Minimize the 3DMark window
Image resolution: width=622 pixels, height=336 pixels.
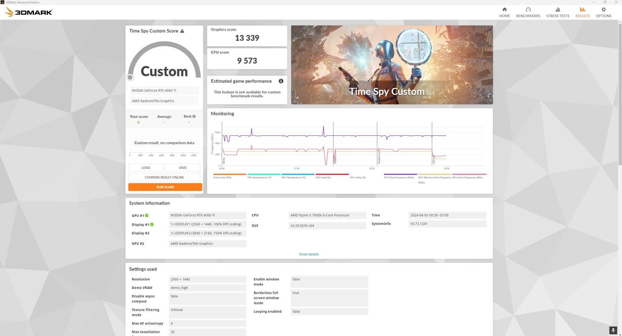tap(594, 2)
